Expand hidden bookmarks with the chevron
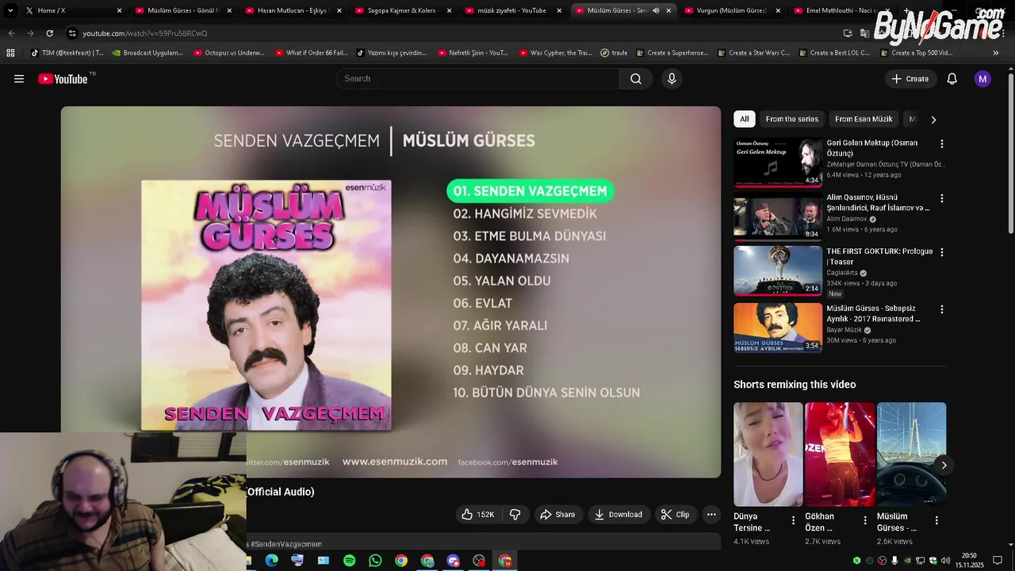The width and height of the screenshot is (1015, 571). tap(996, 53)
